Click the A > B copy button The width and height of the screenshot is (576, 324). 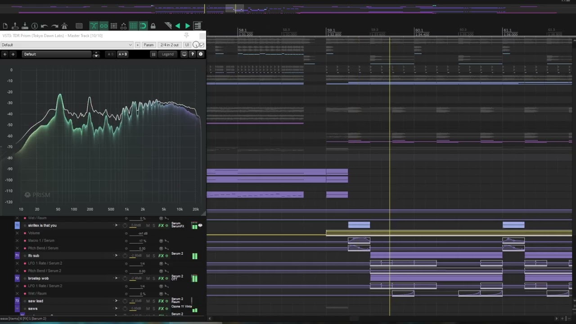click(x=122, y=54)
